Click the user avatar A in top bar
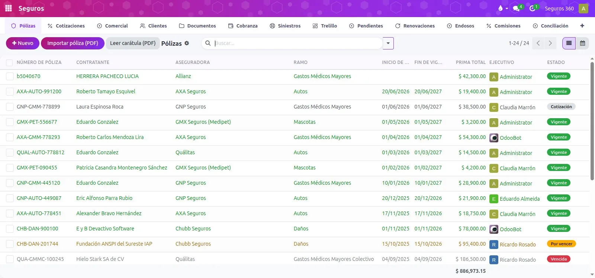The width and height of the screenshot is (595, 278). click(583, 8)
